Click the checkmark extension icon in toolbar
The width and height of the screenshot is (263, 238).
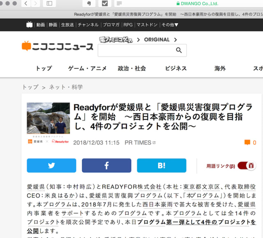click(105, 3)
